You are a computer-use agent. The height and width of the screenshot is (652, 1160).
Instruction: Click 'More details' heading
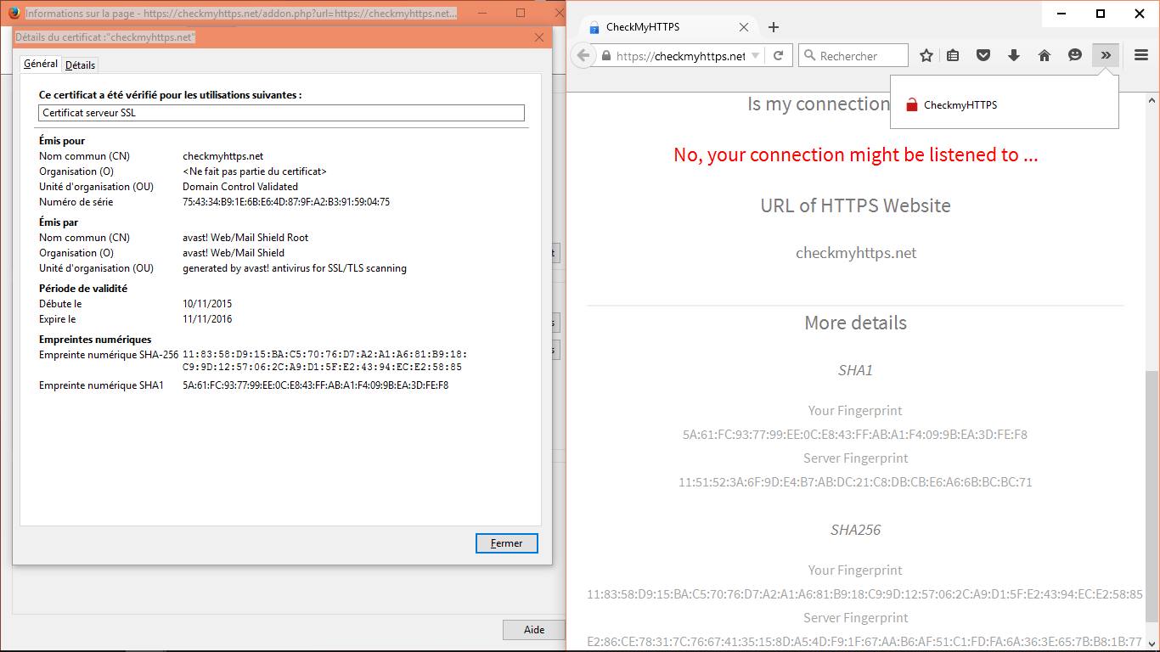855,323
